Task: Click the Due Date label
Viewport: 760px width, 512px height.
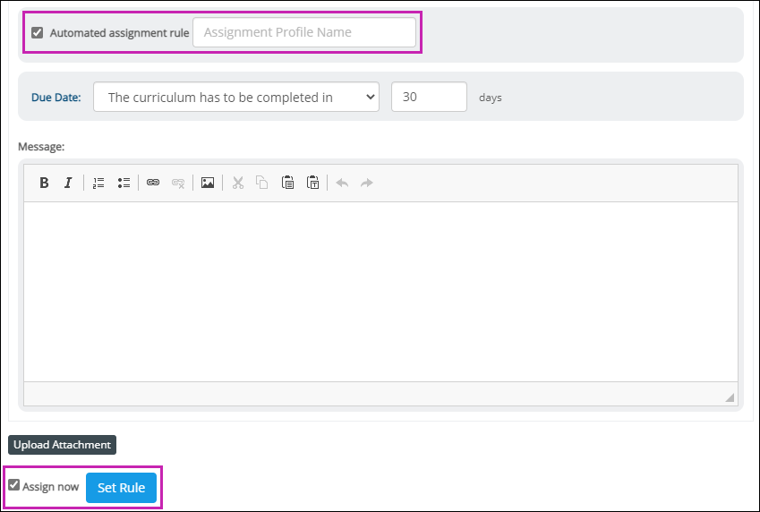Action: pos(56,98)
